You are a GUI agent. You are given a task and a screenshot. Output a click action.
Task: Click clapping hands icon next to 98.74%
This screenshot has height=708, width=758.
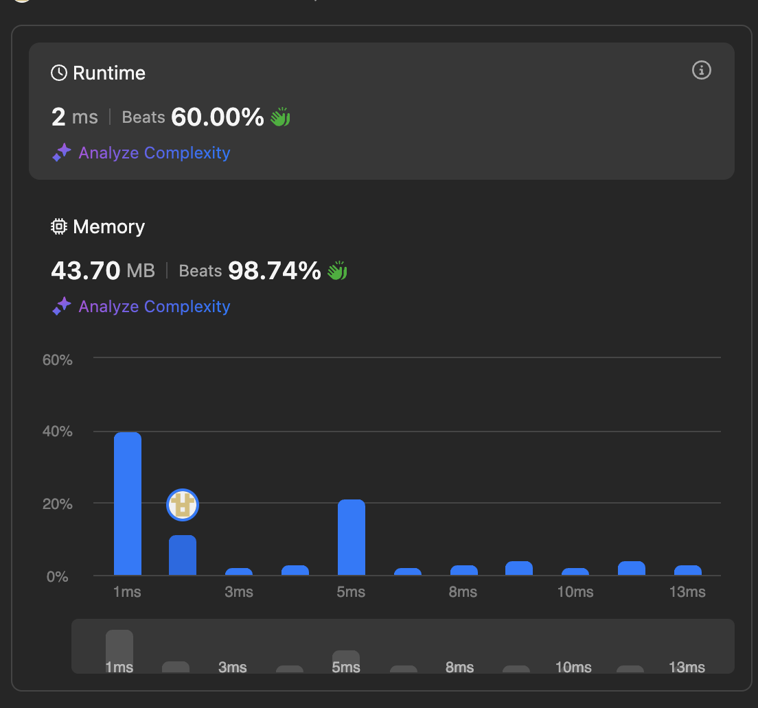coord(337,270)
